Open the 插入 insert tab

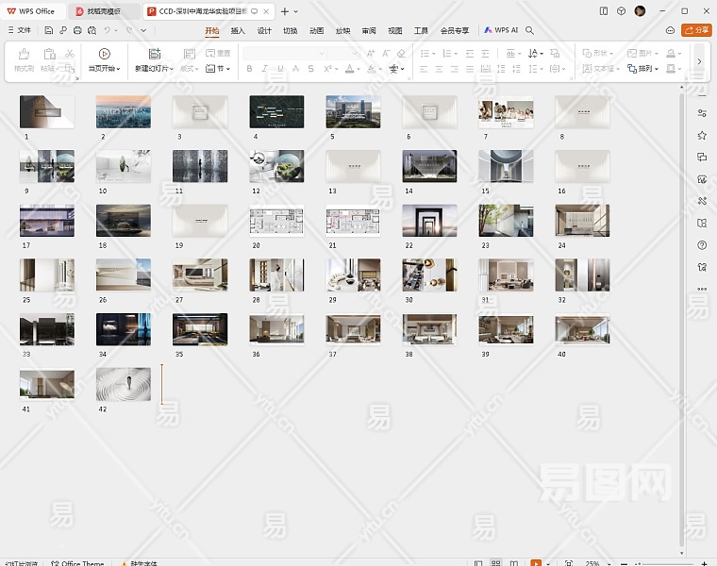point(238,30)
